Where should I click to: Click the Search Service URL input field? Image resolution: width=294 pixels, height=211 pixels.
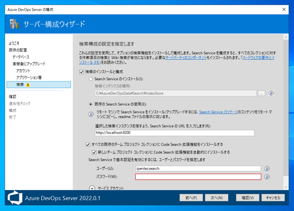click(x=174, y=133)
